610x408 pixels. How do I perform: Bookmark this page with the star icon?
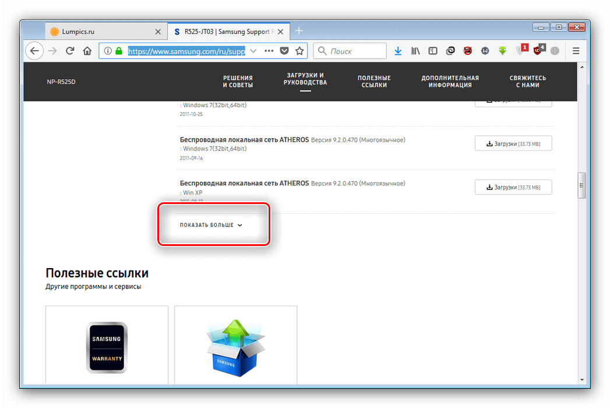coord(299,51)
